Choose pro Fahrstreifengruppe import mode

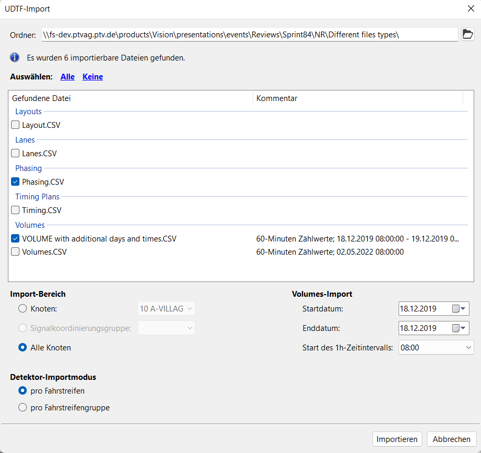[23, 407]
